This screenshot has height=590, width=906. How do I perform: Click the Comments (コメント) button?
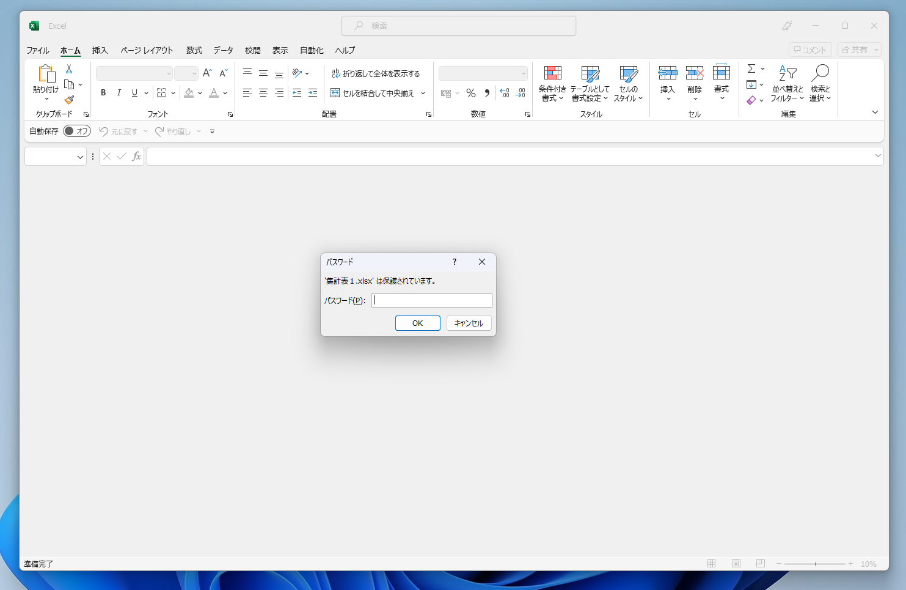pyautogui.click(x=810, y=50)
